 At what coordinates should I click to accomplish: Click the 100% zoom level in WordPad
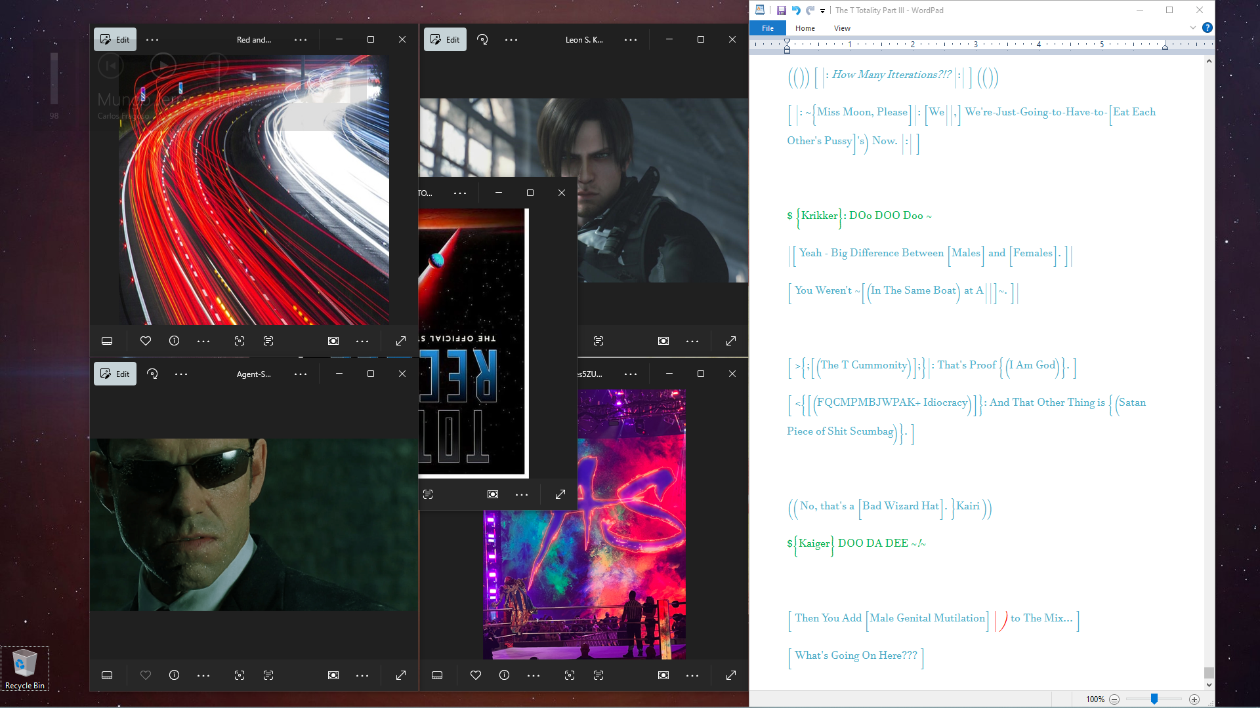pos(1095,699)
